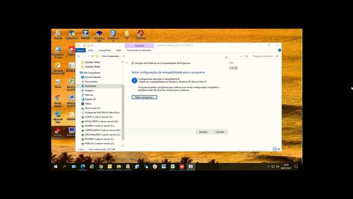Select the Google Chrome desktop shortcut
The height and width of the screenshot is (199, 353).
tap(58, 101)
